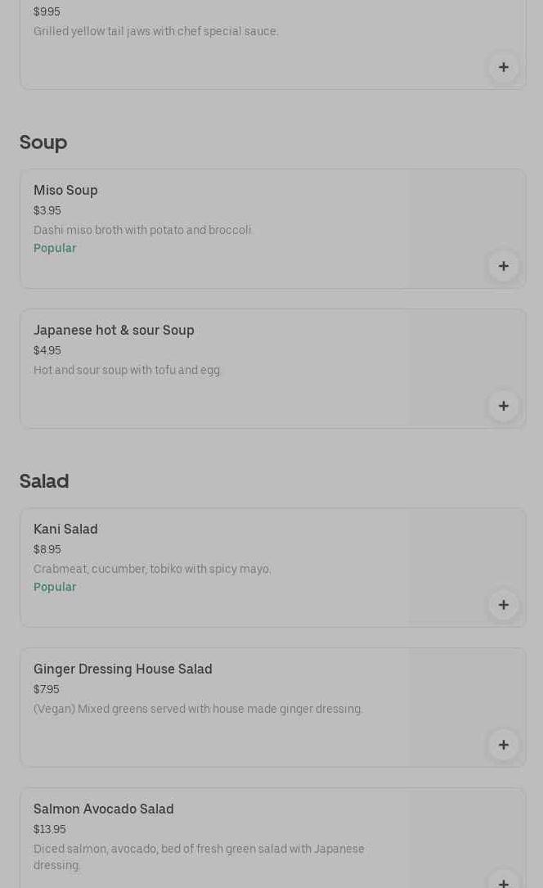The height and width of the screenshot is (888, 543).
Task: Add Kani Salad with plus icon
Action: click(x=504, y=605)
